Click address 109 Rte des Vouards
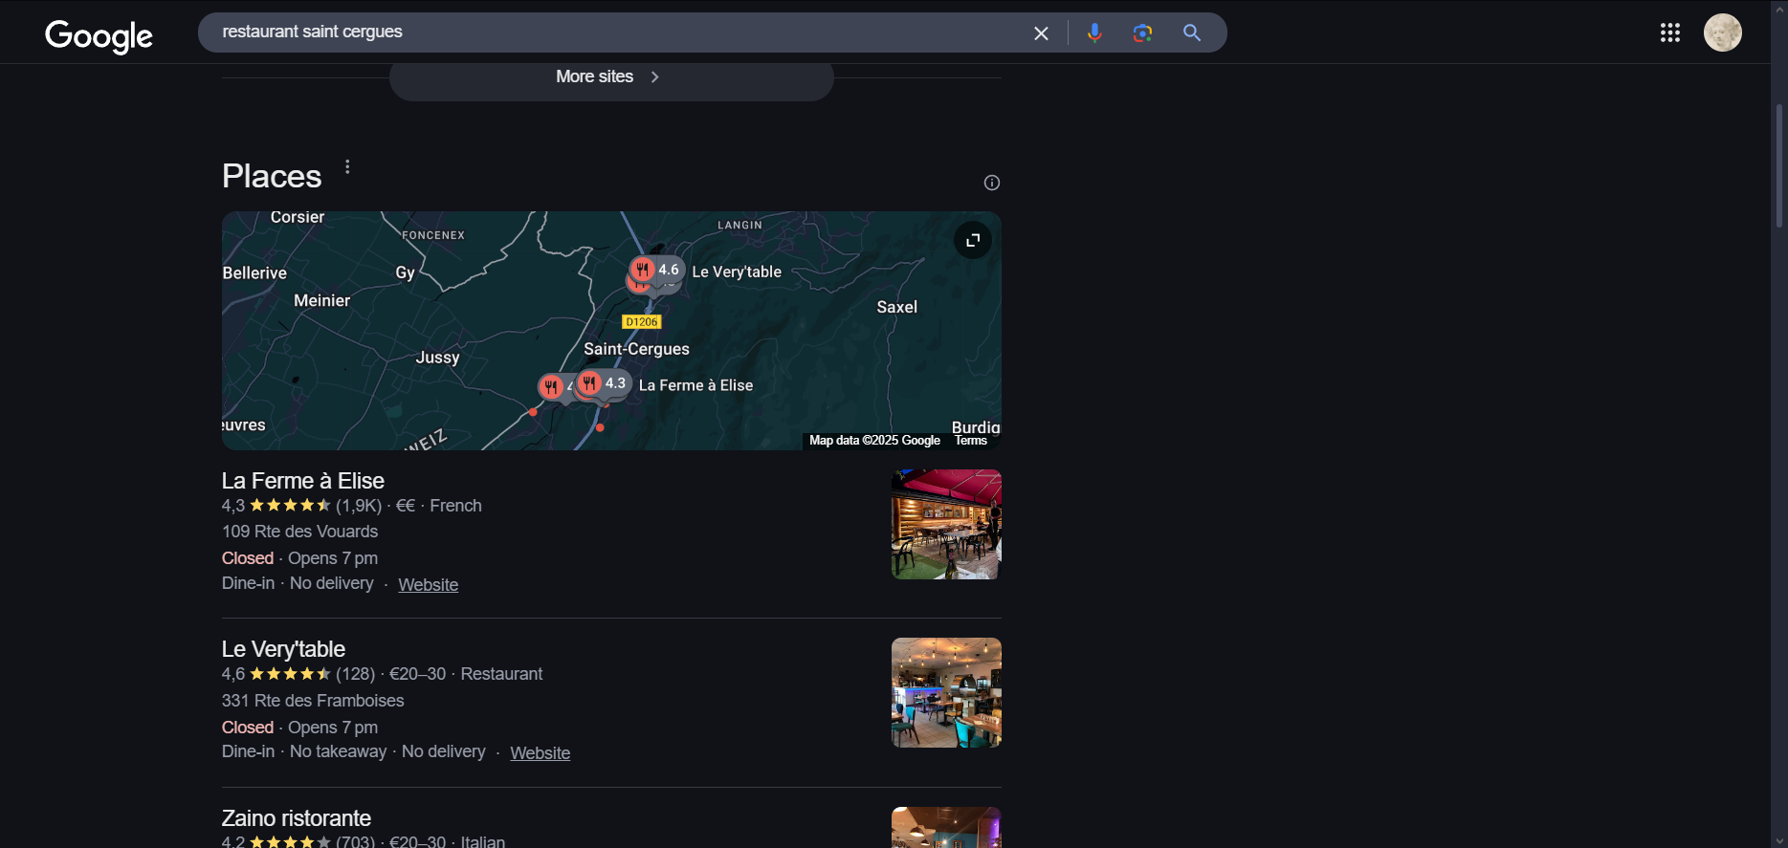 299,532
